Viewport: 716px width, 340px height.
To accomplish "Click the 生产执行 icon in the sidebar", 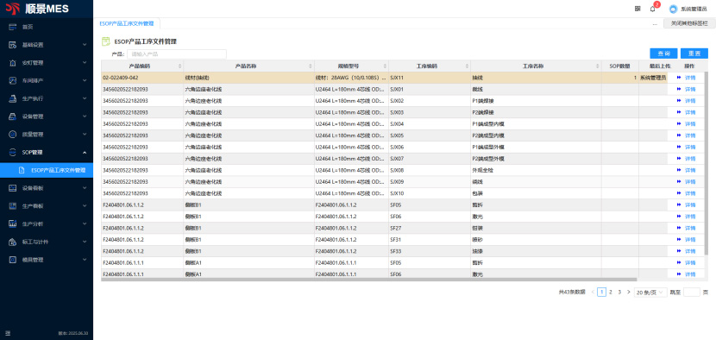I will (x=13, y=98).
